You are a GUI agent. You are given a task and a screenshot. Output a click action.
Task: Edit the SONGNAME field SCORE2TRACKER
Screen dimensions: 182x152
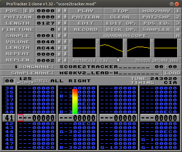[x=104, y=67]
